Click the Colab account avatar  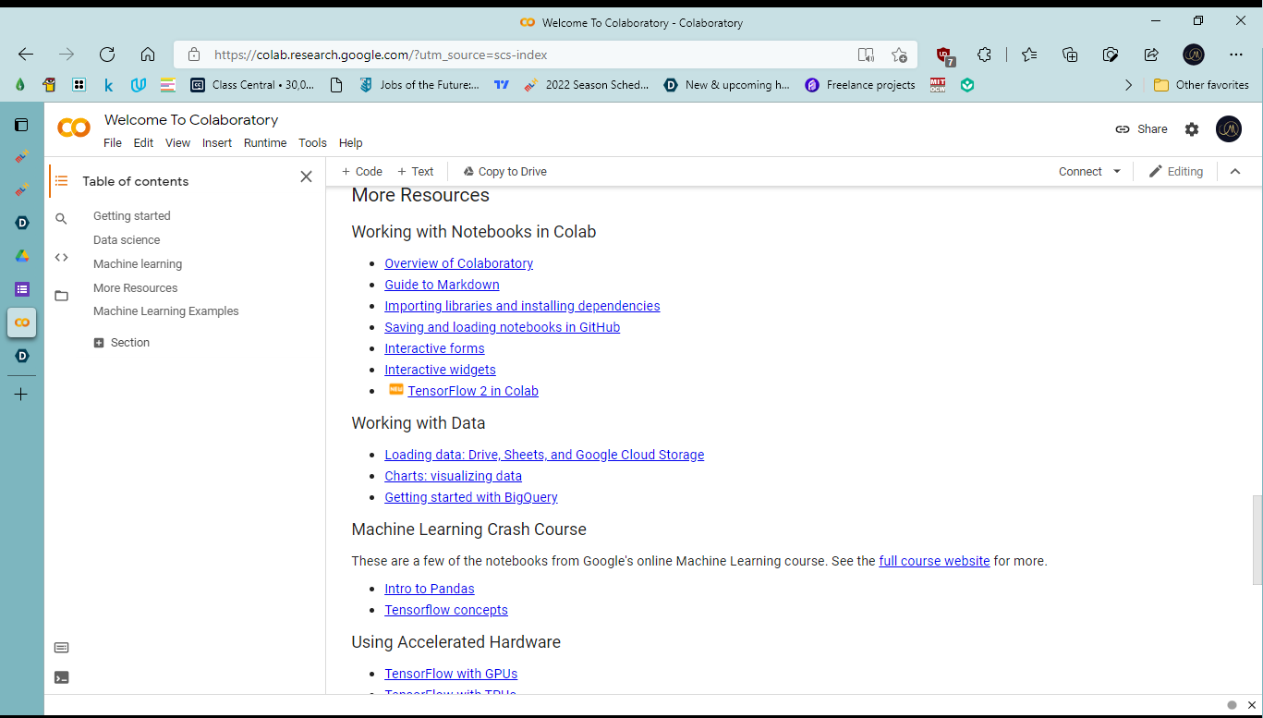click(x=1228, y=129)
